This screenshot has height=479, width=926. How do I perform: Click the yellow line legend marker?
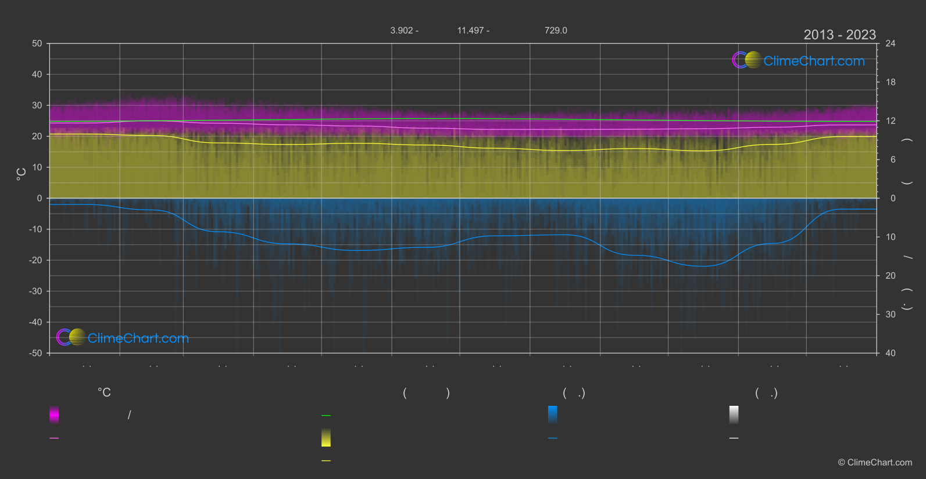326,461
